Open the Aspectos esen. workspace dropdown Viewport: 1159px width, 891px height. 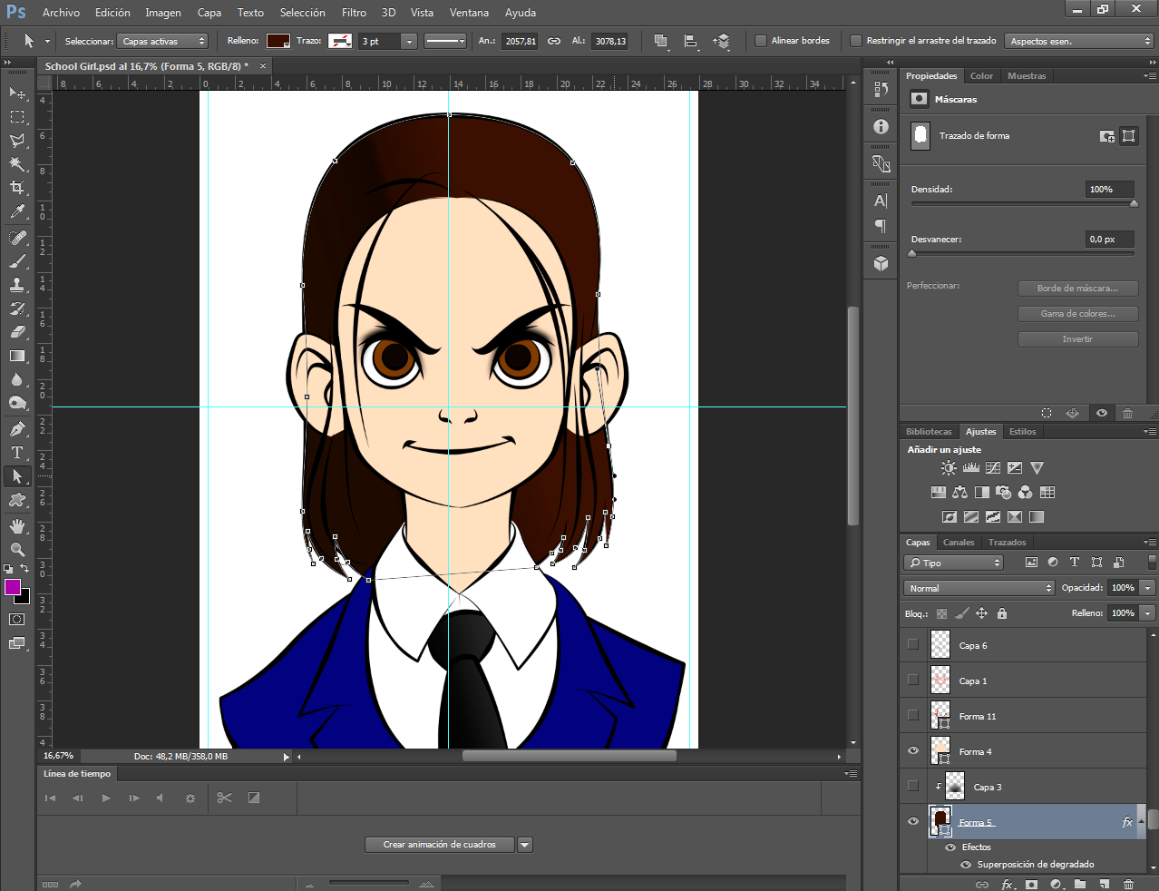coord(1079,41)
